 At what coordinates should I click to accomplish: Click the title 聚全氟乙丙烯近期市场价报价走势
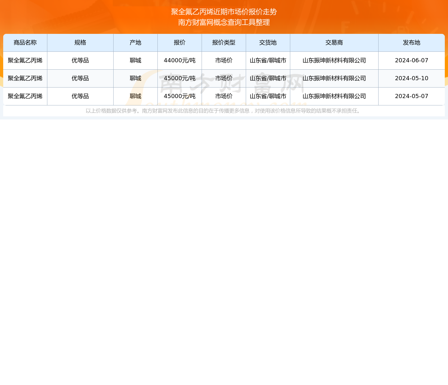224,12
